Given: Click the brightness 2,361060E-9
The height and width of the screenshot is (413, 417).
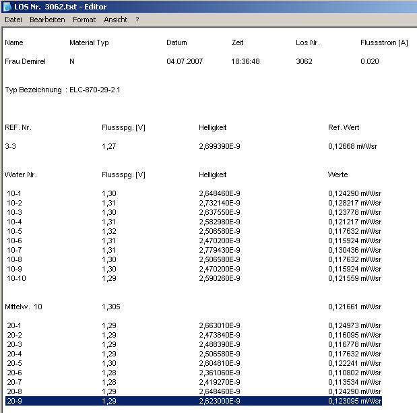Looking at the screenshot, I should pos(220,373).
